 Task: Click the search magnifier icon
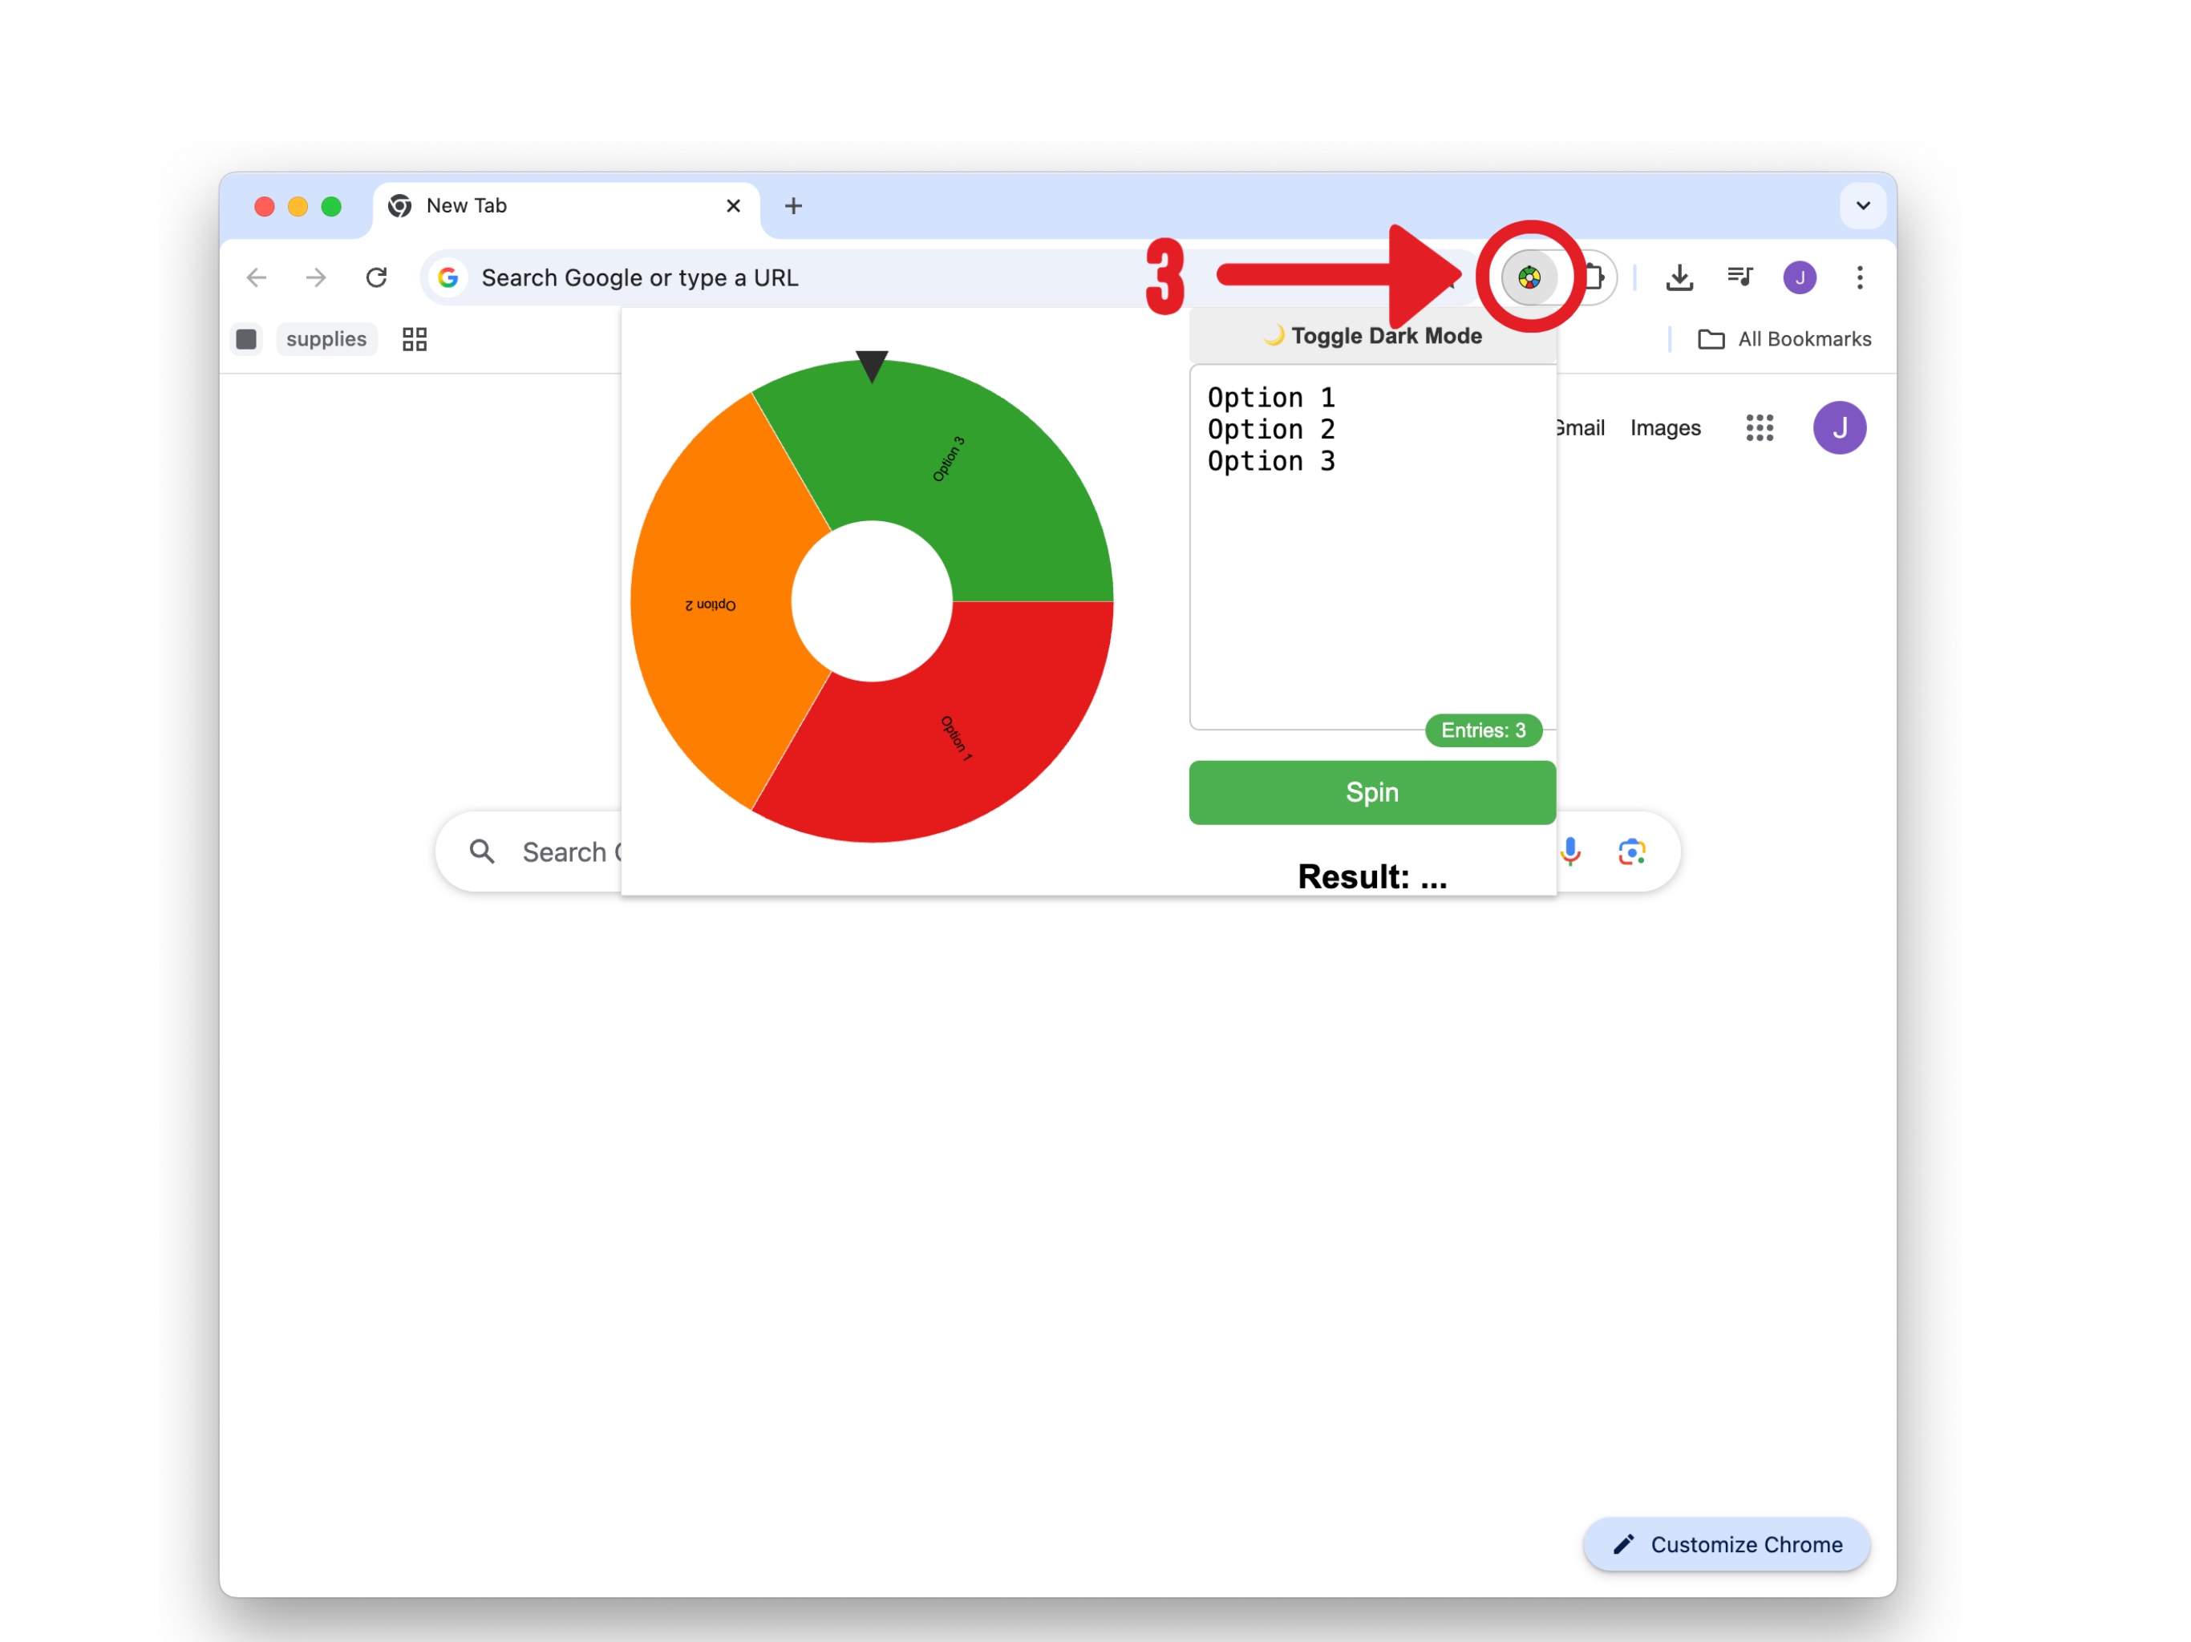tap(482, 851)
